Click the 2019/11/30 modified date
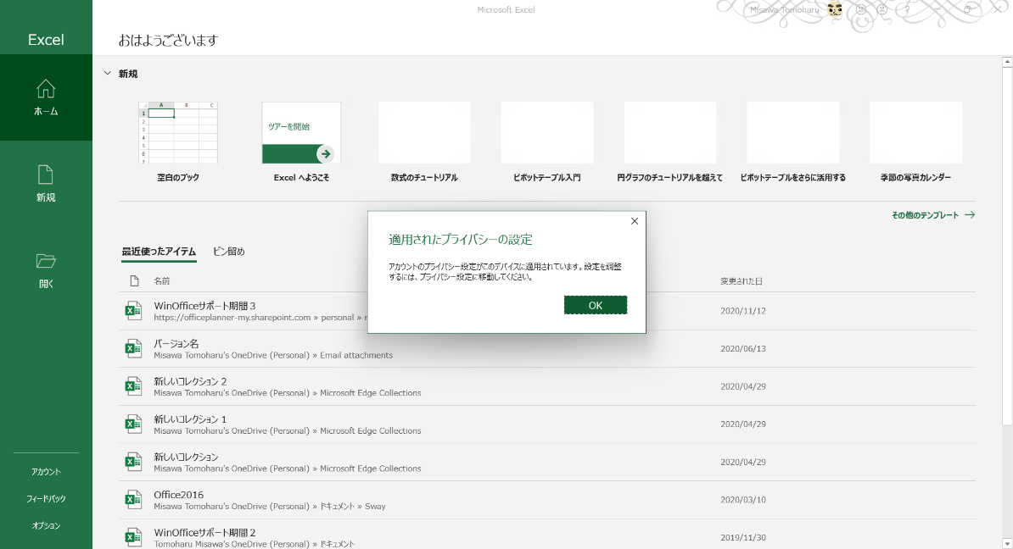The height and width of the screenshot is (549, 1013). point(743,537)
